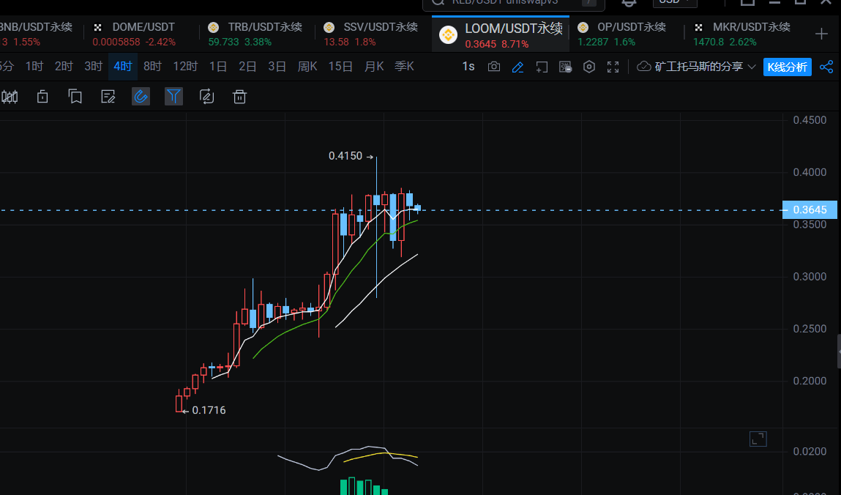Screen dimensions: 841x495
Task: Toggle the danmaku bullet-comment icon
Action: [x=565, y=67]
